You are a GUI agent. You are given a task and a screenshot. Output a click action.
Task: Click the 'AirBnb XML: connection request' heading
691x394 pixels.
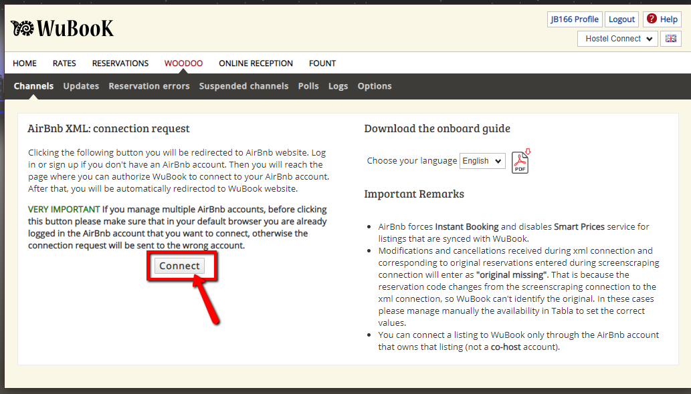[108, 128]
